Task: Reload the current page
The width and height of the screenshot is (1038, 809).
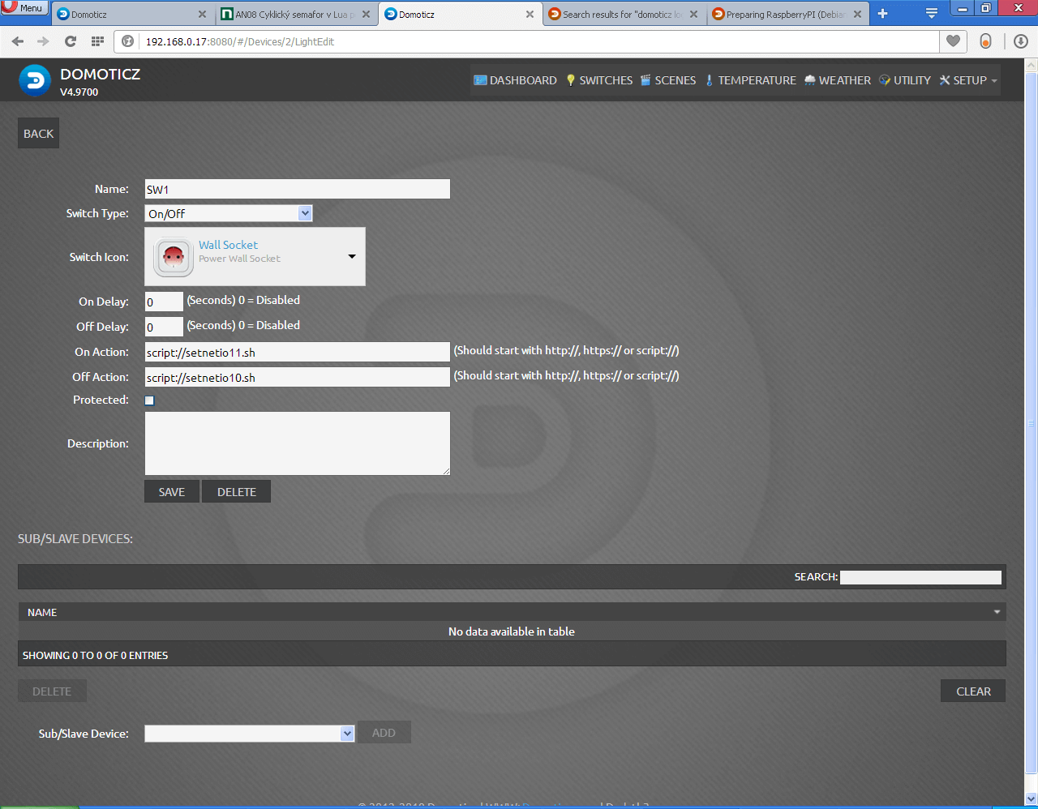Action: tap(71, 41)
